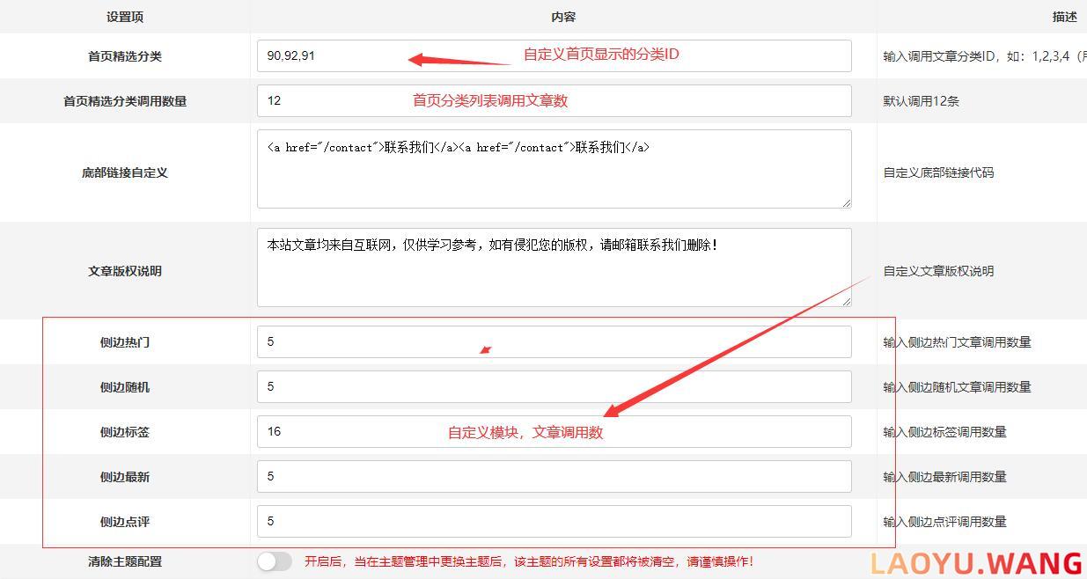Focus the 侧边随机 input field
The height and width of the screenshot is (579, 1087).
click(x=555, y=386)
